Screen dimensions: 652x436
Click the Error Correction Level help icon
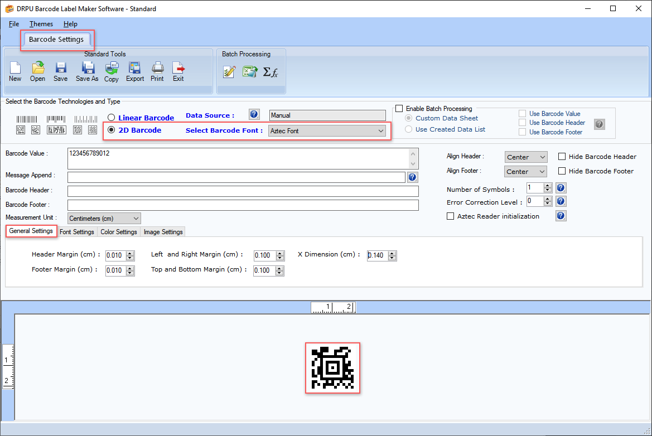tap(561, 201)
